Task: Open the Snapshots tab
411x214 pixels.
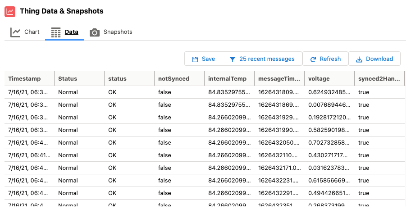Action: click(111, 32)
